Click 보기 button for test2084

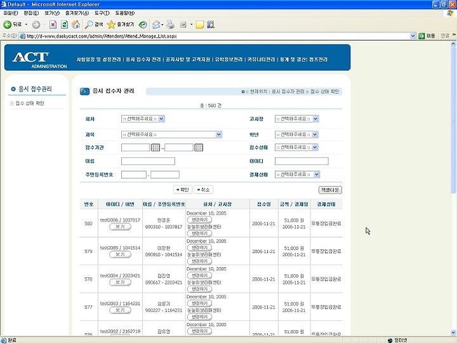pos(120,282)
